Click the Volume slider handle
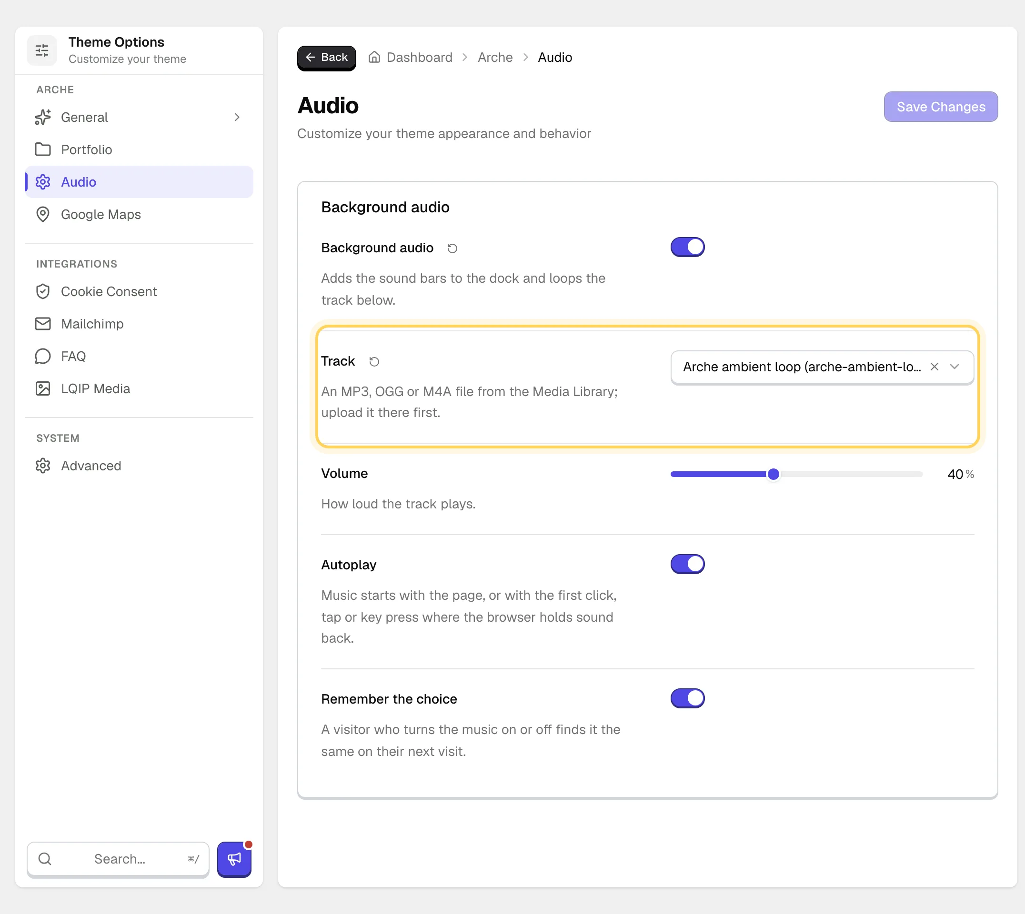The image size is (1025, 914). (x=773, y=474)
